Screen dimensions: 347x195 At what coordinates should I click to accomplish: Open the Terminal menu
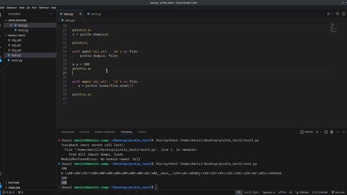click(43, 8)
